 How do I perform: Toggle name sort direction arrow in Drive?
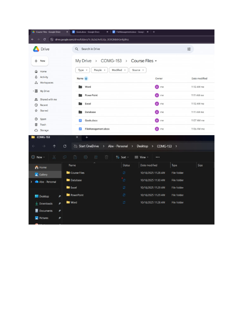tap(86, 78)
